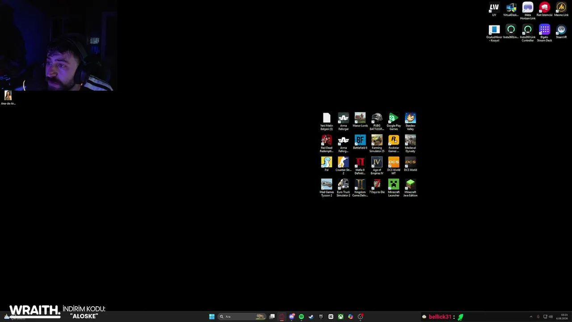
Task: Open Discord from the taskbar
Action: pyautogui.click(x=291, y=317)
